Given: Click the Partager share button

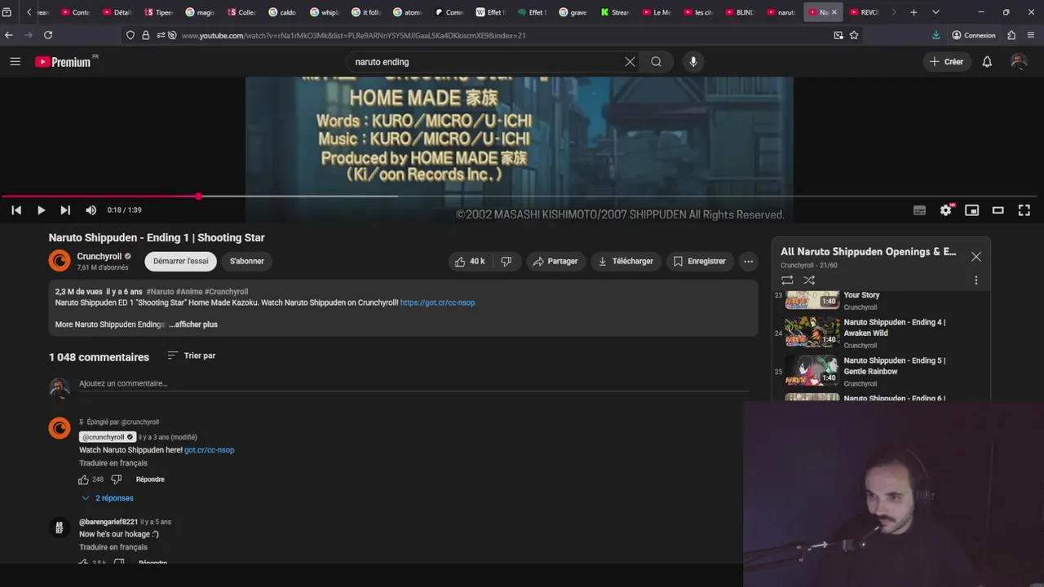Looking at the screenshot, I should tap(555, 261).
